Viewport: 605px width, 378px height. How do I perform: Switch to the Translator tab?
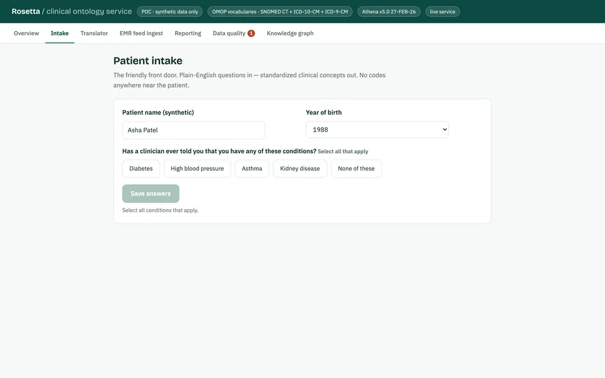(94, 33)
